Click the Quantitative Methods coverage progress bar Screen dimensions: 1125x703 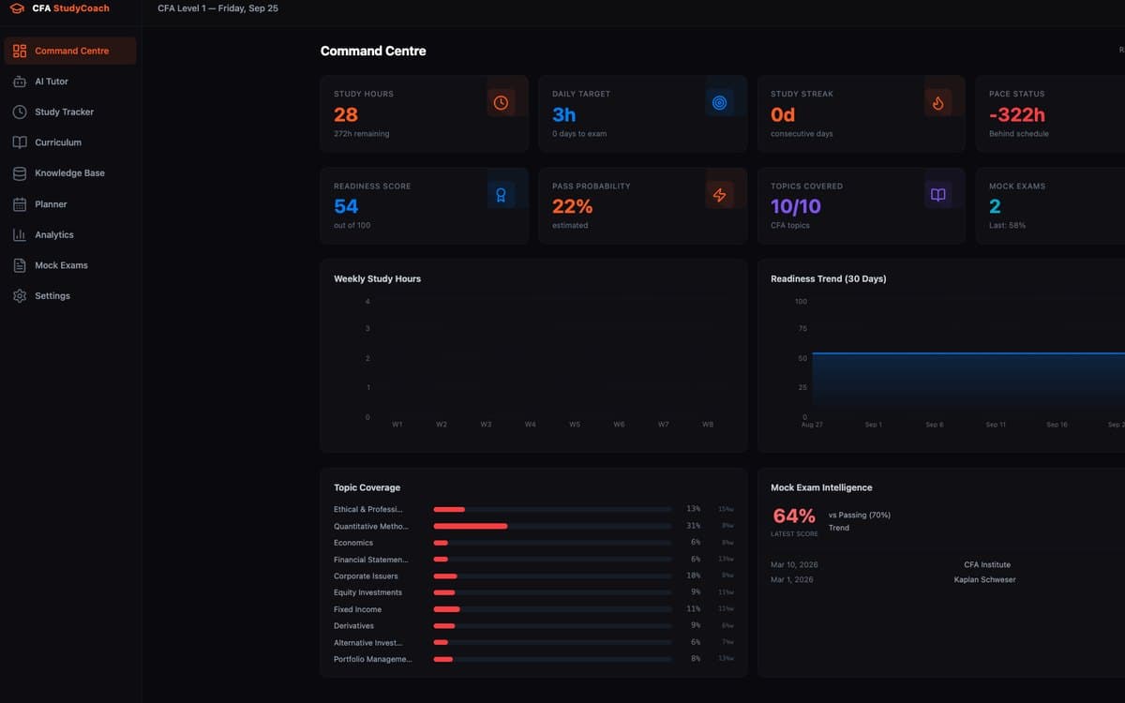pos(552,527)
